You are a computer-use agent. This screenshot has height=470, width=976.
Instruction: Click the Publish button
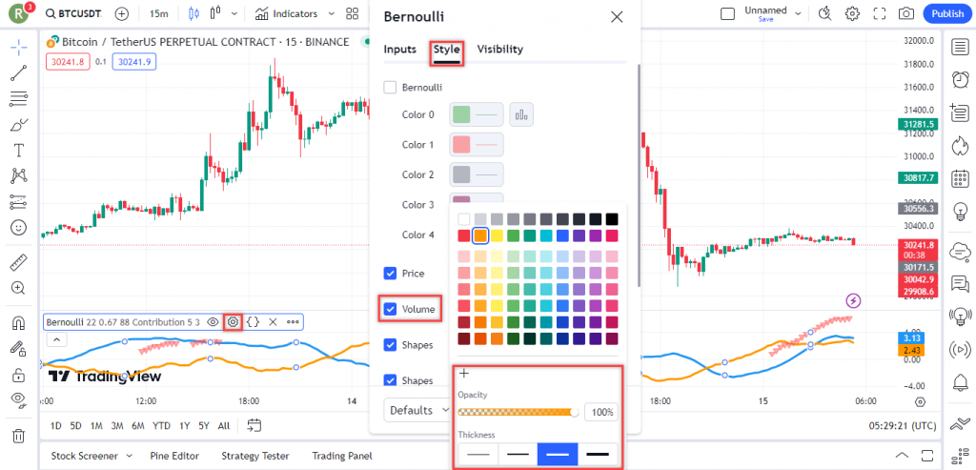947,13
